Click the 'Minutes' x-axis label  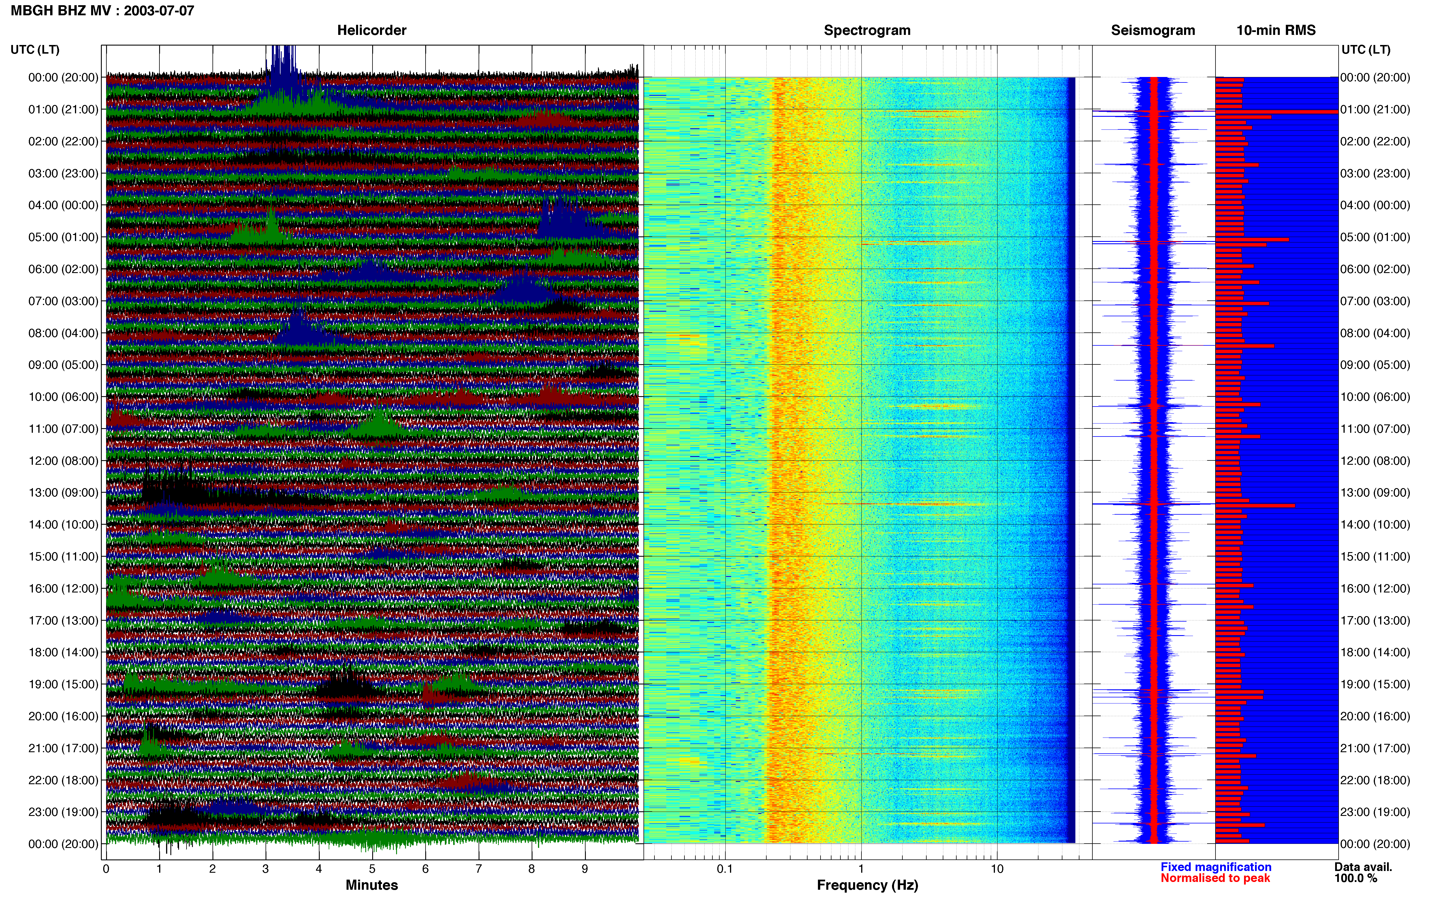[372, 885]
